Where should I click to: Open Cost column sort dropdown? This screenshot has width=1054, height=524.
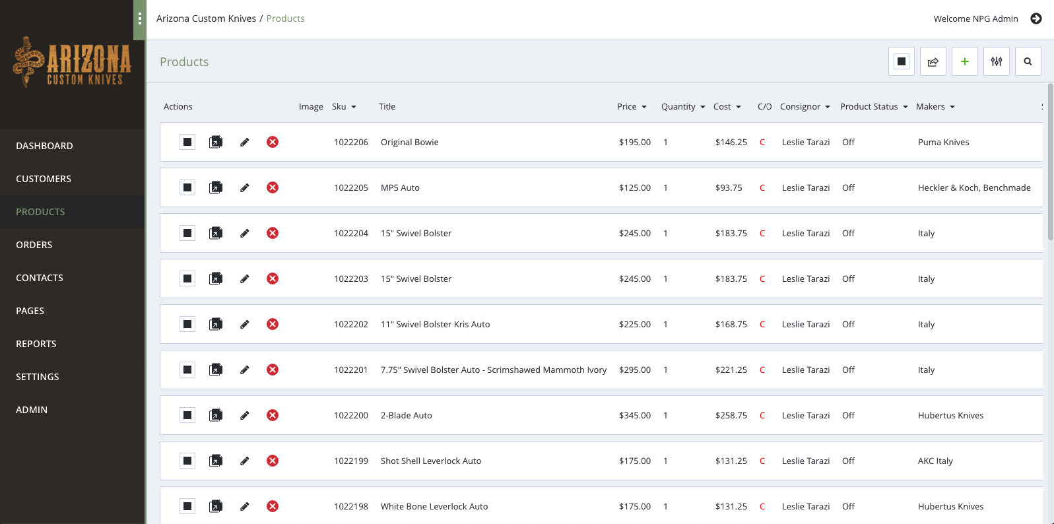(727, 106)
